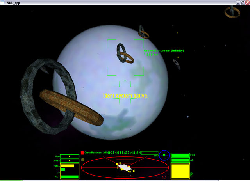250x181 pixels.
Task: Maximize the SDL_app window
Action: pos(242,2)
